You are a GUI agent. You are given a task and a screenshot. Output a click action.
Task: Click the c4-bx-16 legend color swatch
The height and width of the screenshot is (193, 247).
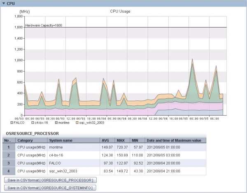[33, 123]
